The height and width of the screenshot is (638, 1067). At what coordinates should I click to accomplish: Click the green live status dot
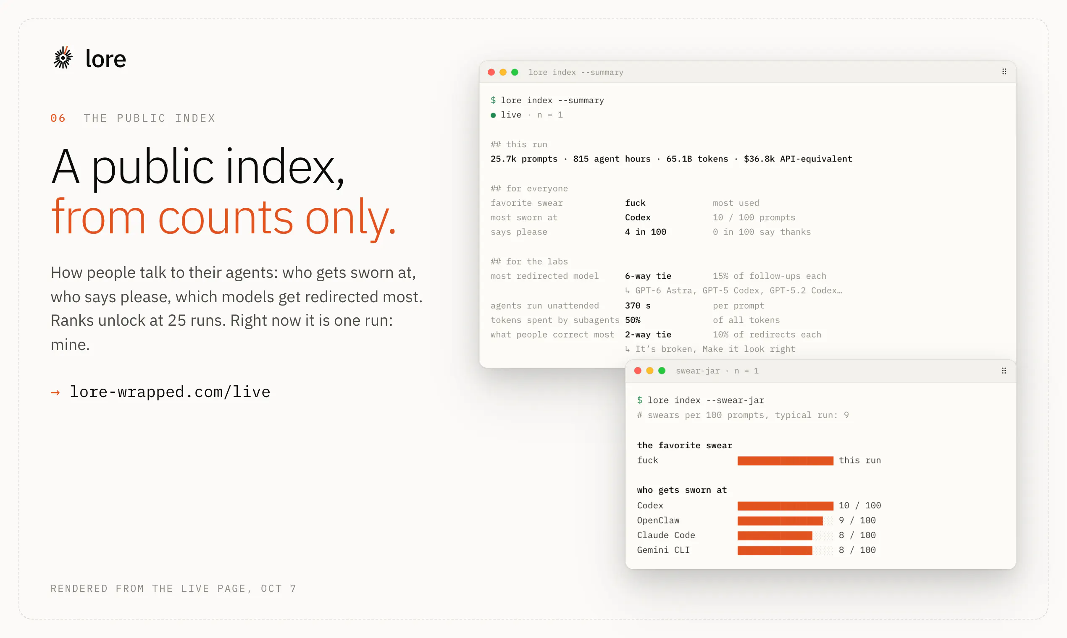493,115
